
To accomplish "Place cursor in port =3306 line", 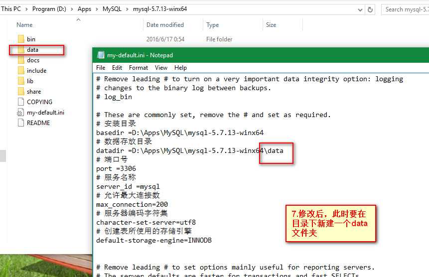I will click(116, 168).
